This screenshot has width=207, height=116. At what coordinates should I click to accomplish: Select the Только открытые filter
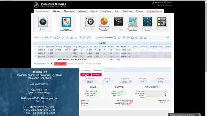click(93, 64)
